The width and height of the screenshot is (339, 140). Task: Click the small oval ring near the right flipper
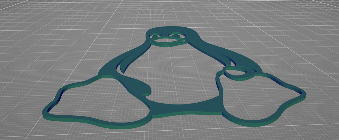coord(238,73)
